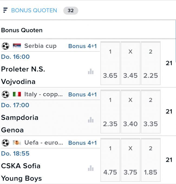
Task: Select home win odds 3.65 for Proleter
Action: pyautogui.click(x=110, y=75)
